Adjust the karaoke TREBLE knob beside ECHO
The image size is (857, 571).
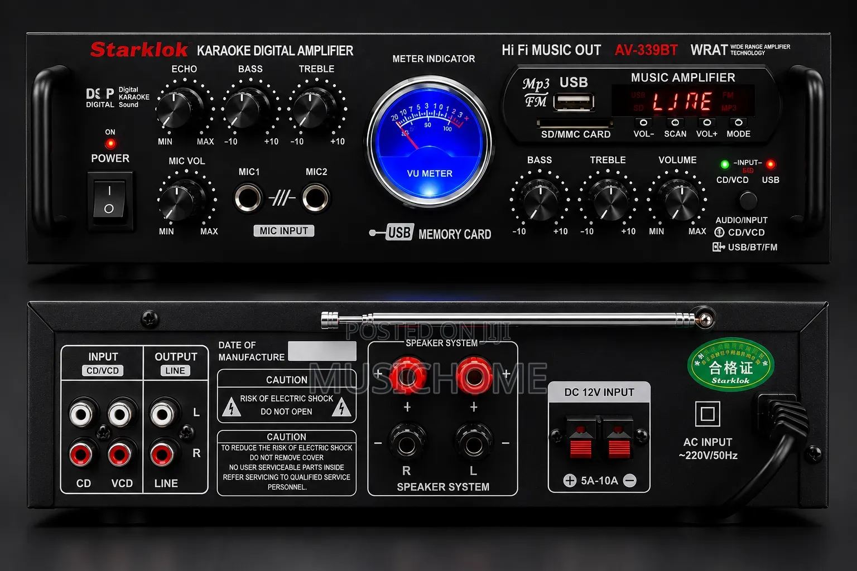(x=311, y=107)
